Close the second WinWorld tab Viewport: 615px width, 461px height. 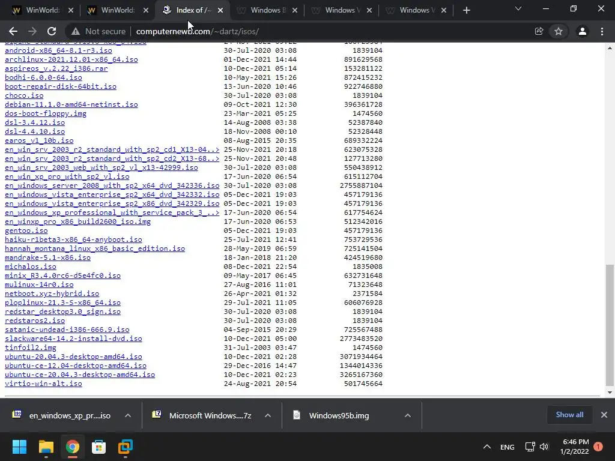click(146, 10)
